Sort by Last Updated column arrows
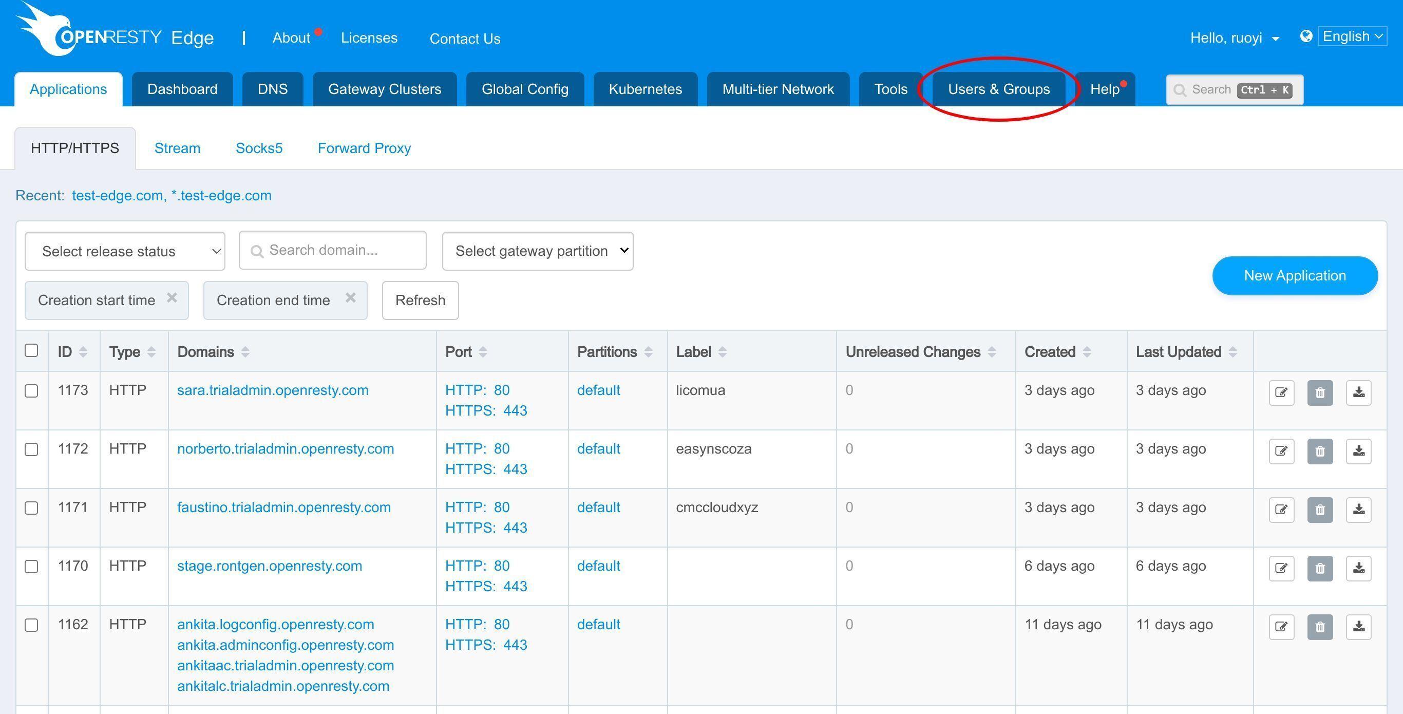Screen dimensions: 1403x714 point(1233,352)
